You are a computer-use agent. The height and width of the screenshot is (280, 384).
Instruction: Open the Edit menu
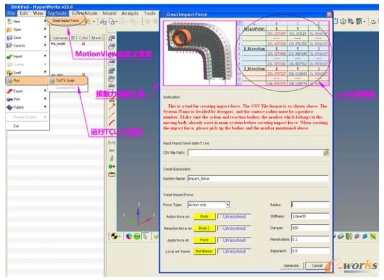coord(24,13)
